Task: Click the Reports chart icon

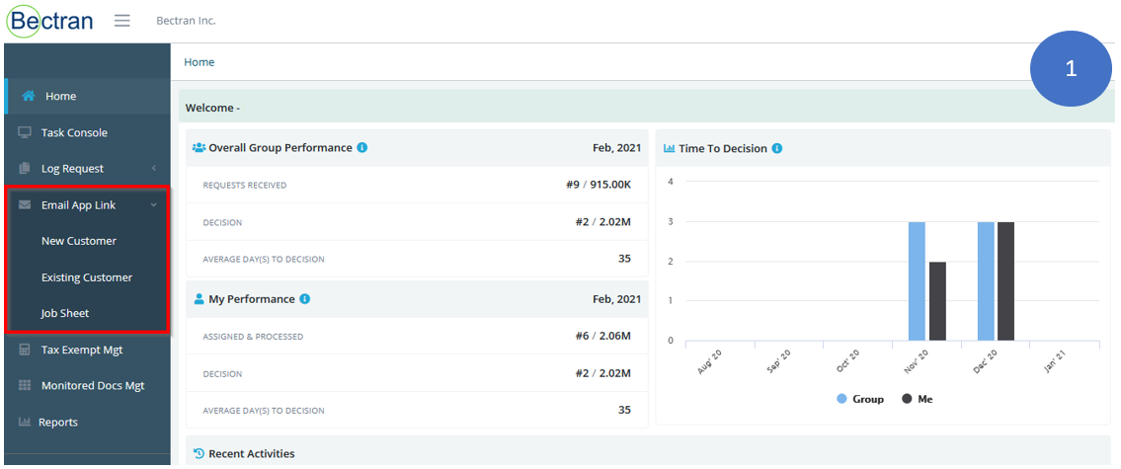Action: [x=25, y=422]
